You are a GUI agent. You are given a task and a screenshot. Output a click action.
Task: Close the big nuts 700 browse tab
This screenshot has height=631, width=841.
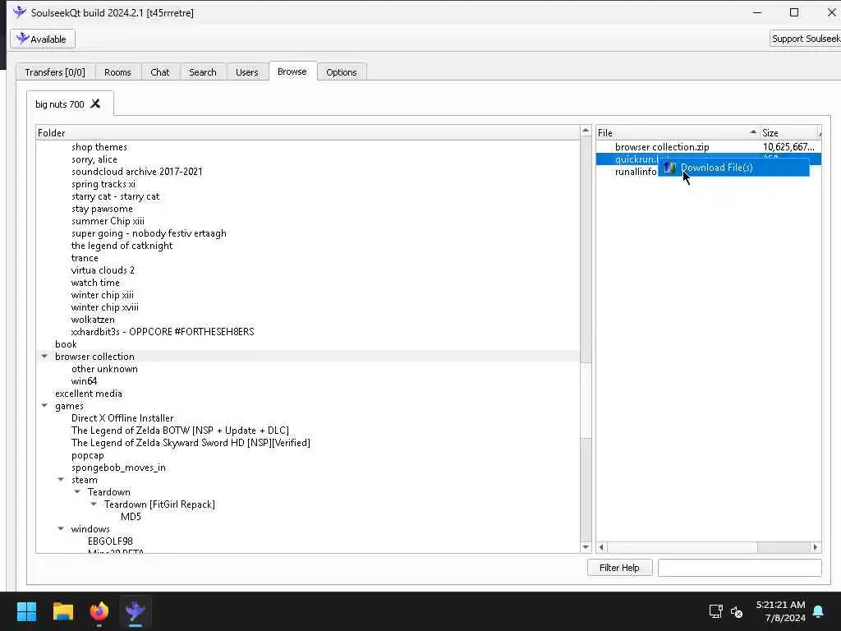pos(95,104)
